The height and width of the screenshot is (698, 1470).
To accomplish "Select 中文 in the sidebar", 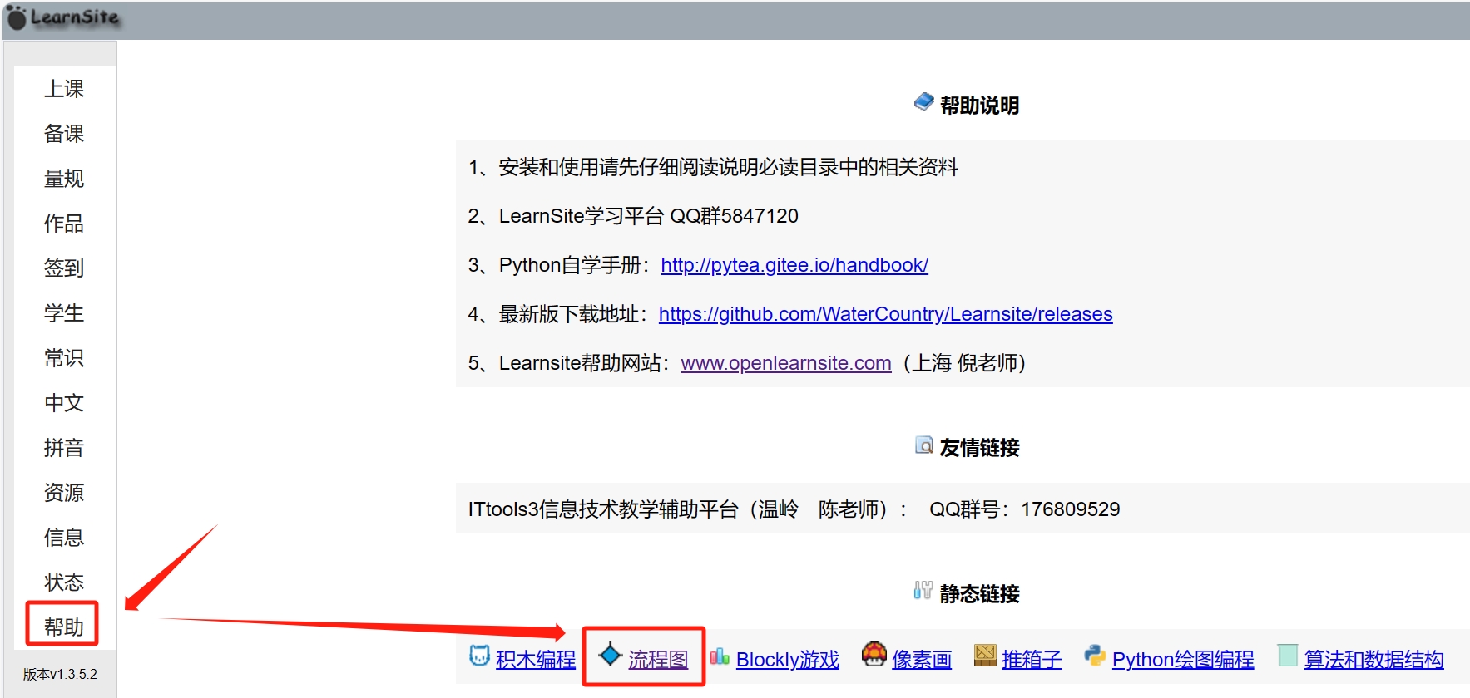I will point(64,403).
